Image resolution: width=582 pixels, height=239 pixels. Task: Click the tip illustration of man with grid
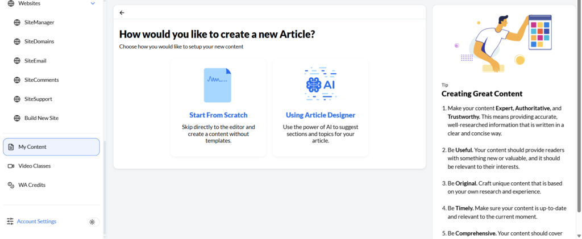(504, 43)
